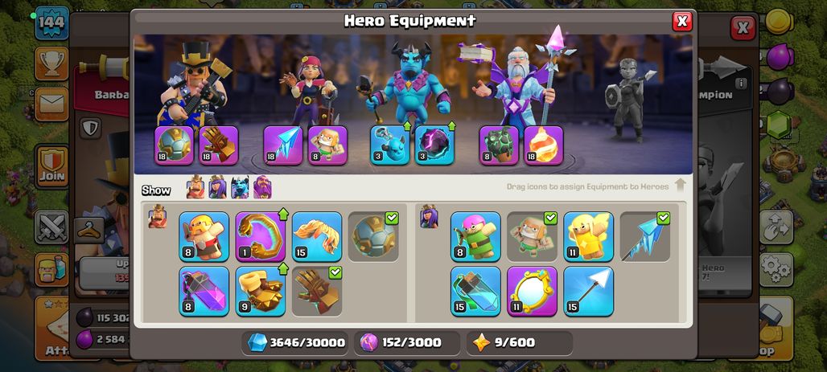
Task: Show Minion Prince equipment filter
Action: tap(240, 187)
